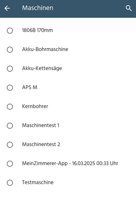Select the Testmaschine radio button
Image resolution: width=136 pixels, height=198 pixels.
coord(10,183)
